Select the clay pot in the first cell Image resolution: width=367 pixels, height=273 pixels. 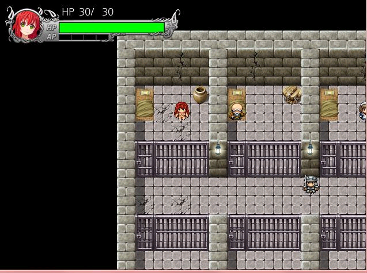[200, 94]
